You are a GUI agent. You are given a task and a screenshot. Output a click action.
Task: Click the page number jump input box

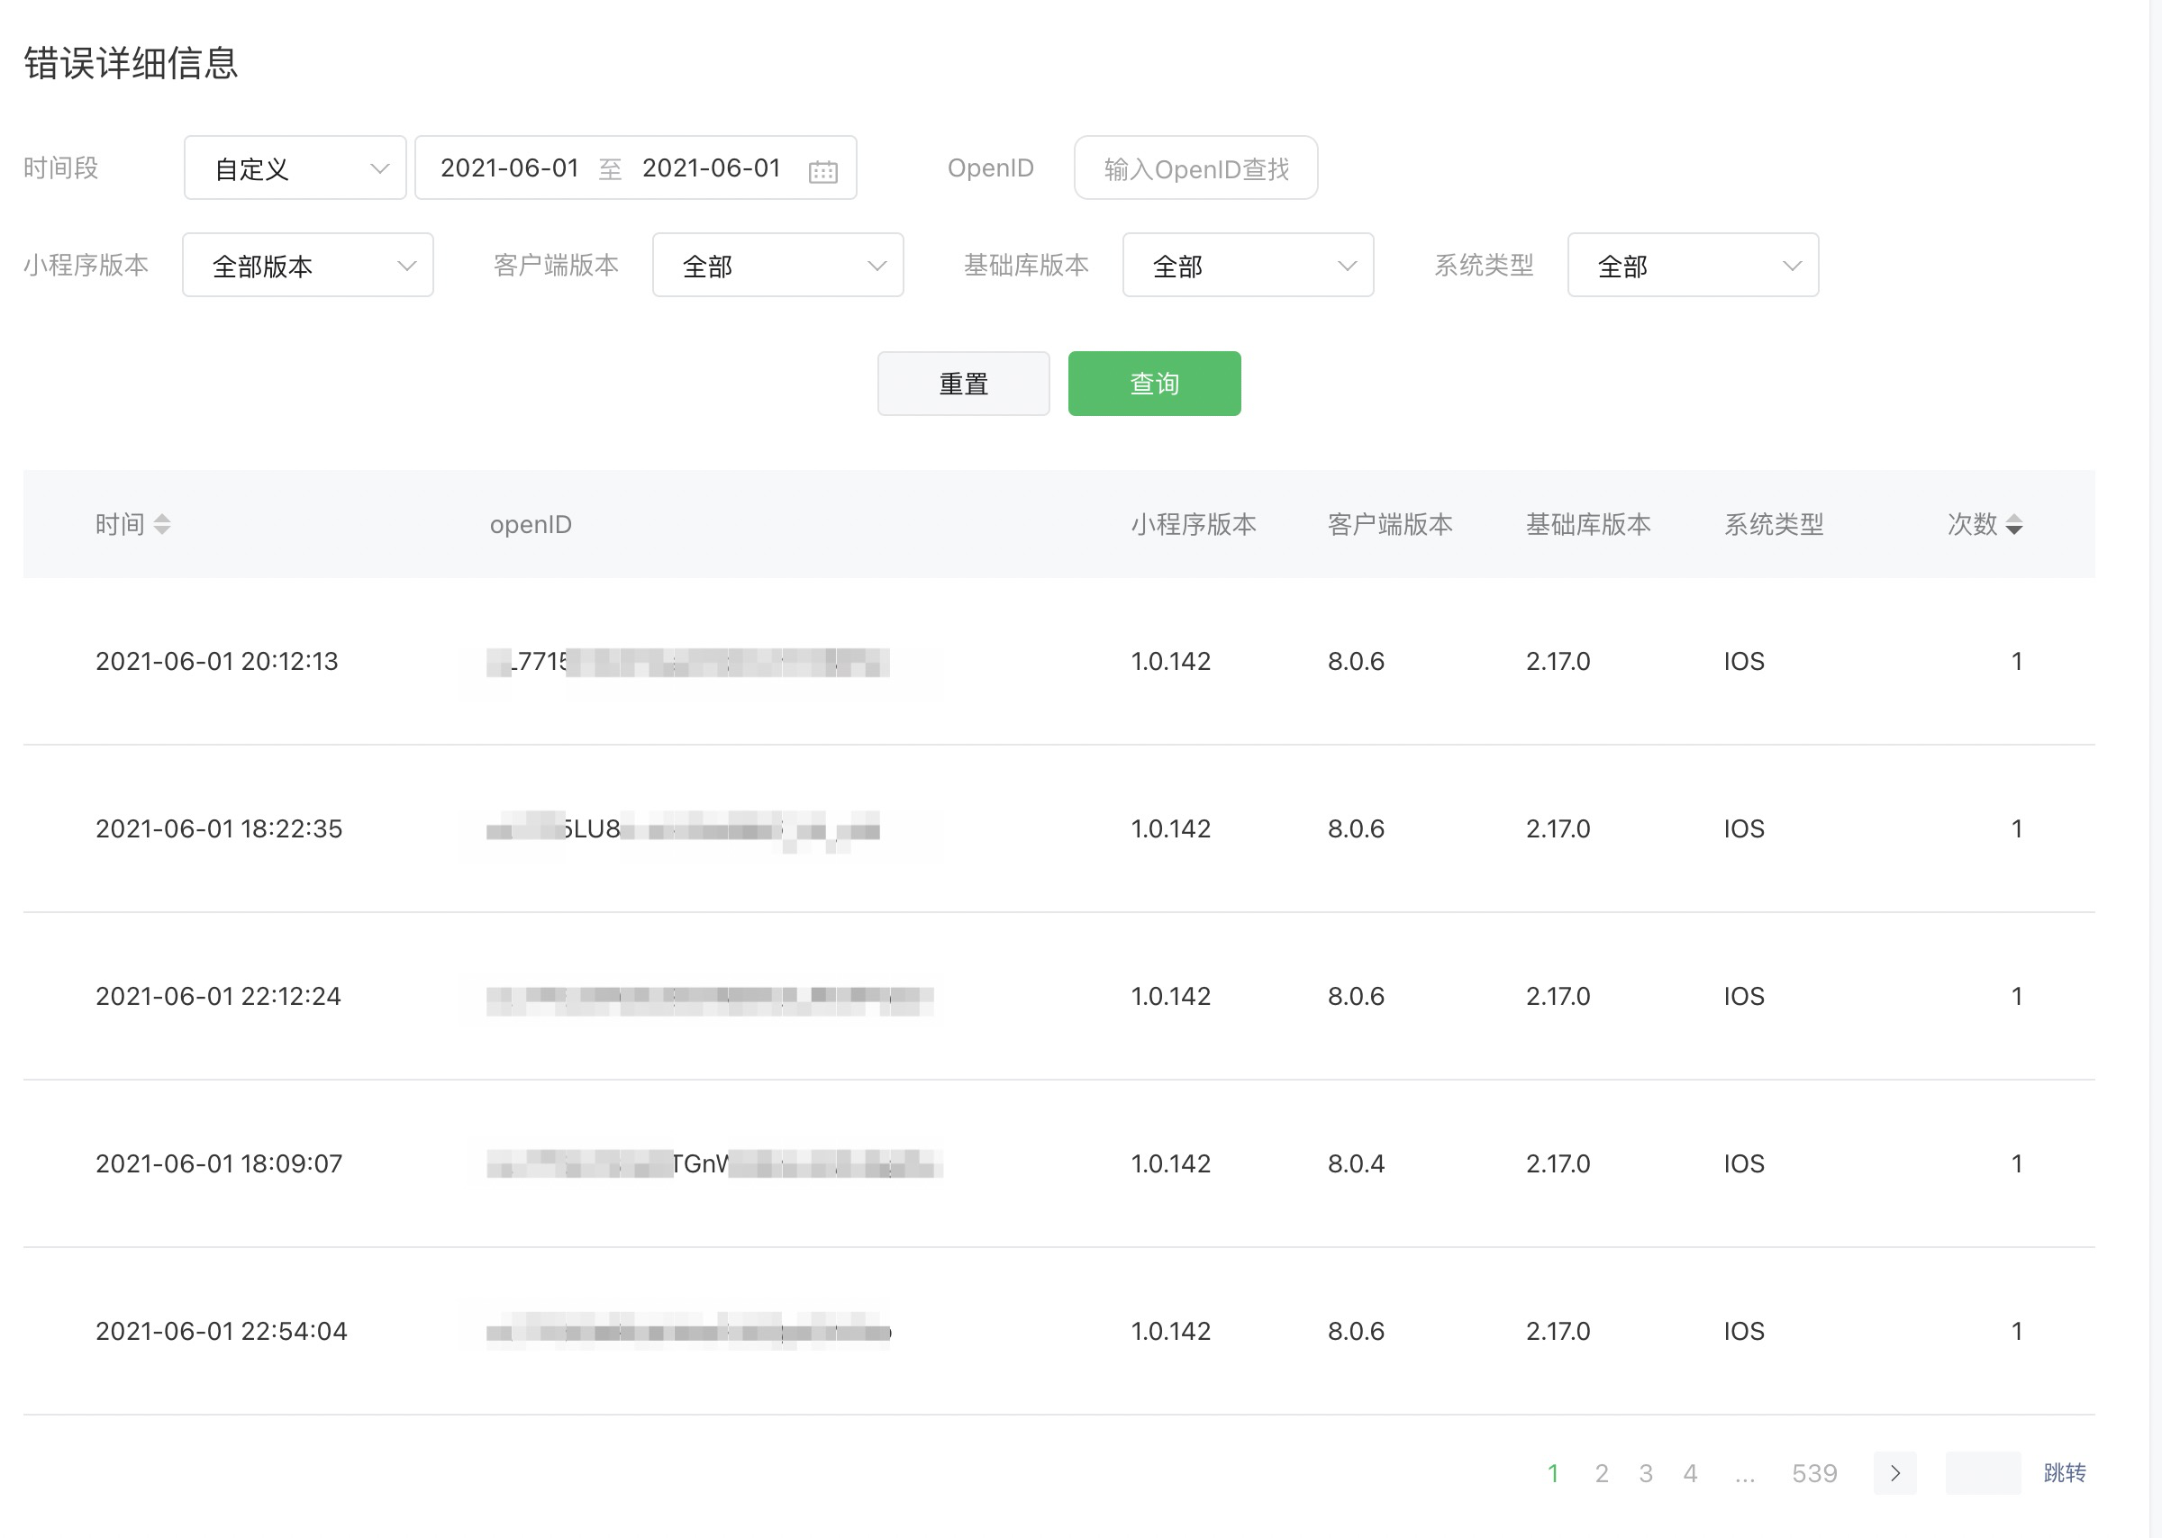tap(1982, 1472)
